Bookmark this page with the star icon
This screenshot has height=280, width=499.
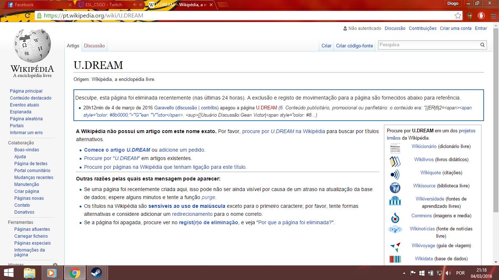click(458, 16)
